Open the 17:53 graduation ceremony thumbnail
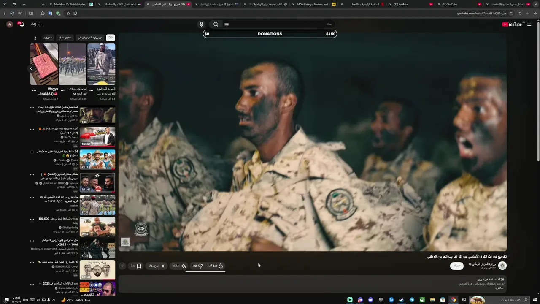Image resolution: width=540 pixels, height=304 pixels. tap(97, 205)
